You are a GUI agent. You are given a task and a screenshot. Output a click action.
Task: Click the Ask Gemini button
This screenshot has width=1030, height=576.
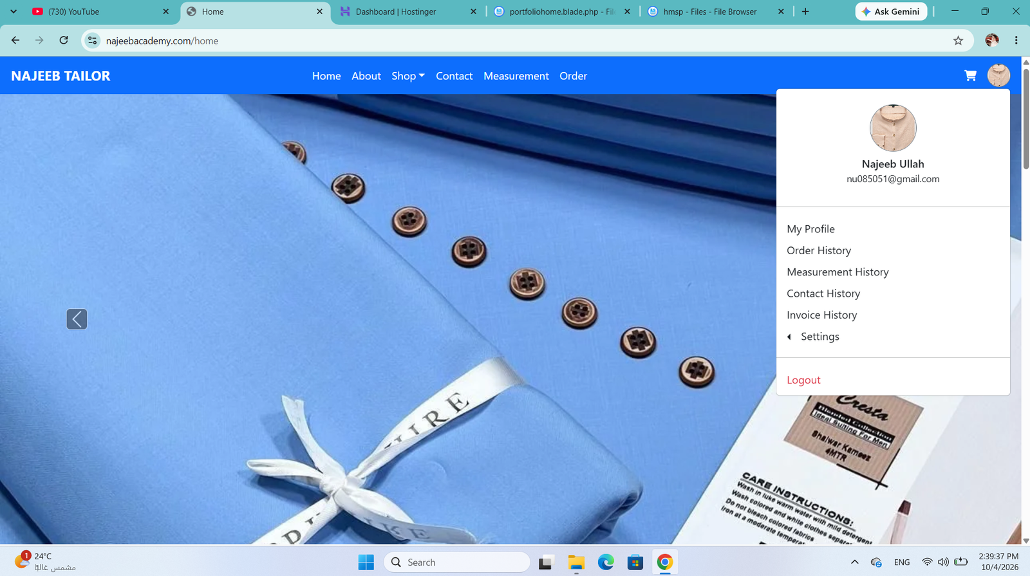[891, 12]
